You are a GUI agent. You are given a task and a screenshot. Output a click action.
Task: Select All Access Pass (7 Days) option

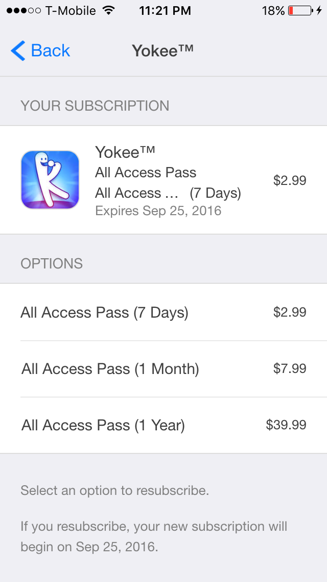tap(104, 313)
